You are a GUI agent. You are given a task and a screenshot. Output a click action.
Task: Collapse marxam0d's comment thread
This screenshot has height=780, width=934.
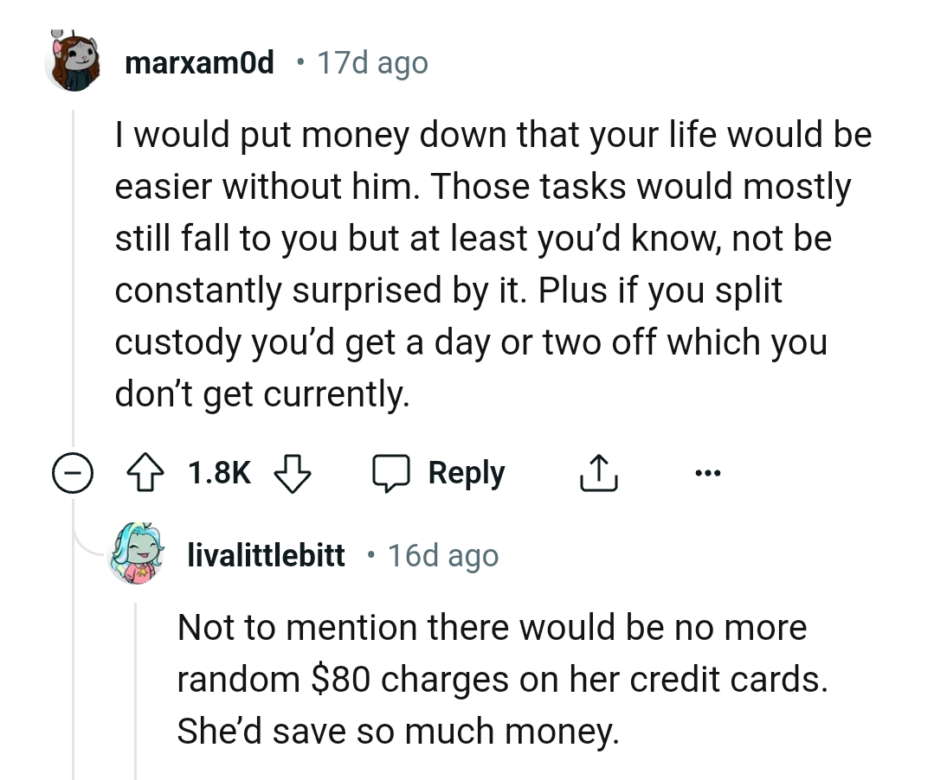coord(74,472)
